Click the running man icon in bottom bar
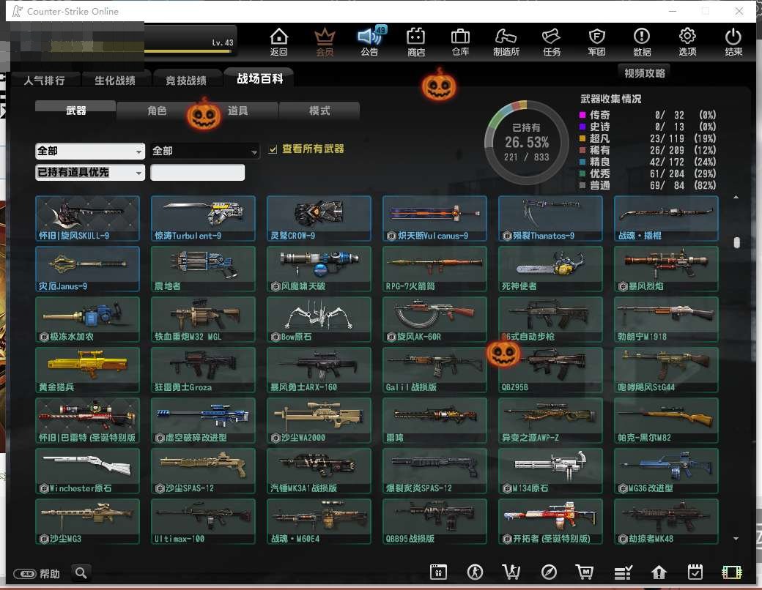Image resolution: width=762 pixels, height=590 pixels. pos(475,572)
